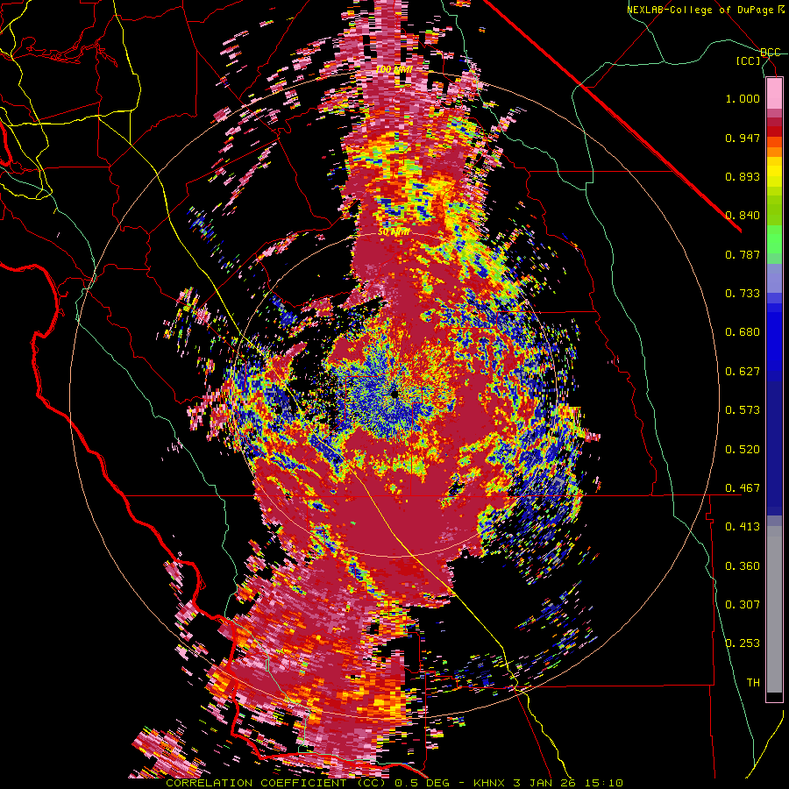Click the 100 NMI range ring label
The height and width of the screenshot is (789, 789).
[x=394, y=69]
